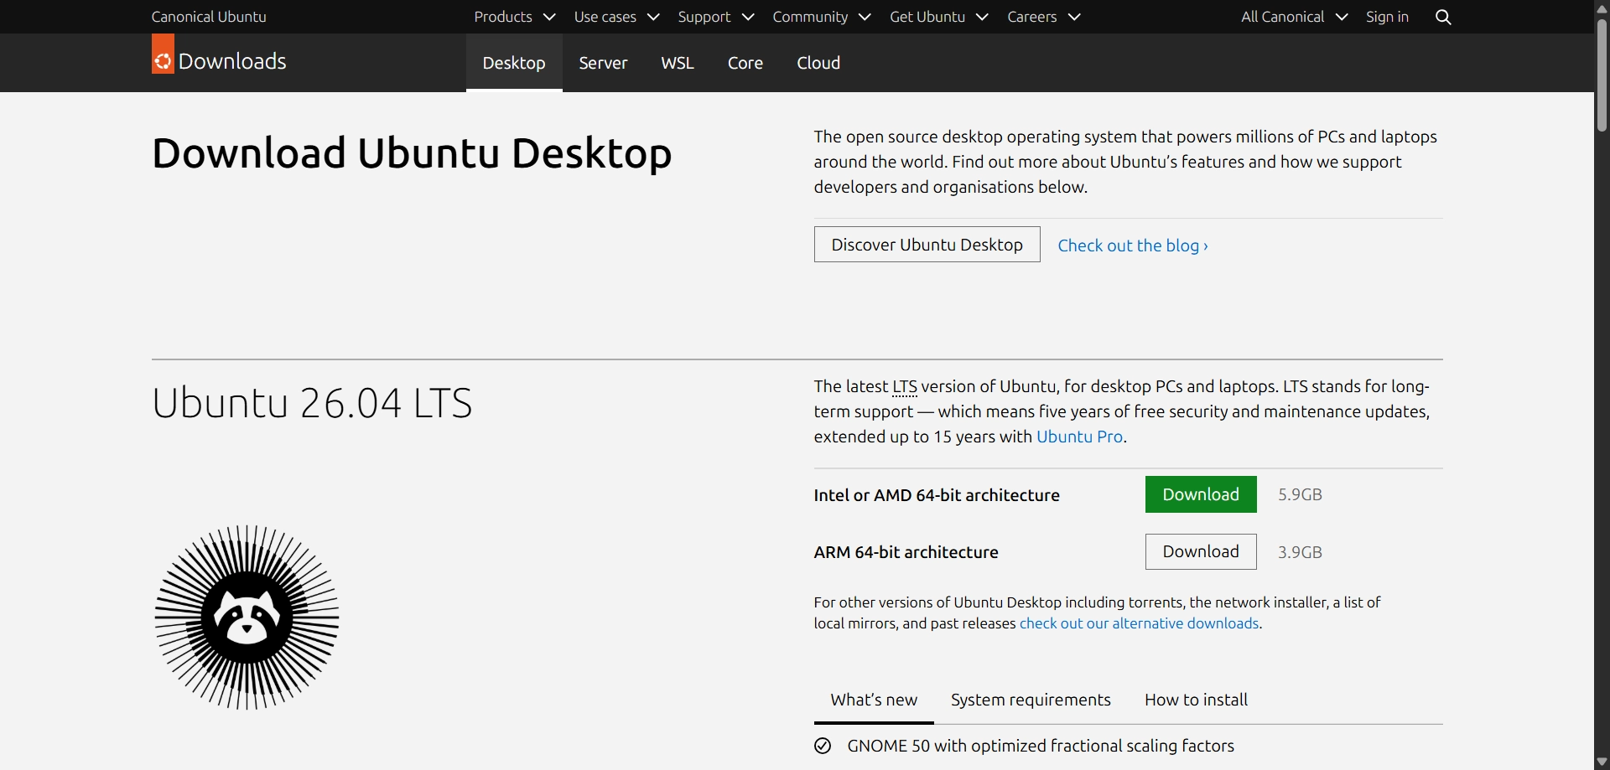
Task: Expand the Careers menu
Action: [1044, 17]
